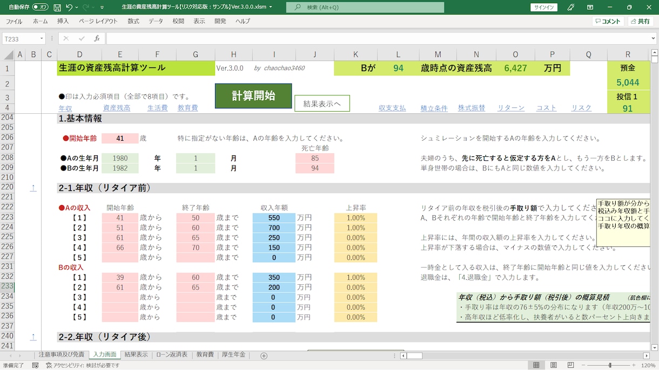Follow the 積立条件 link
Screen dimensions: 659x370
pyautogui.click(x=434, y=108)
